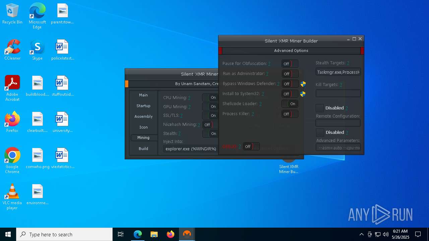The image size is (429, 241).
Task: Select the VLC media player desktop shortcut
Action: pos(12,197)
